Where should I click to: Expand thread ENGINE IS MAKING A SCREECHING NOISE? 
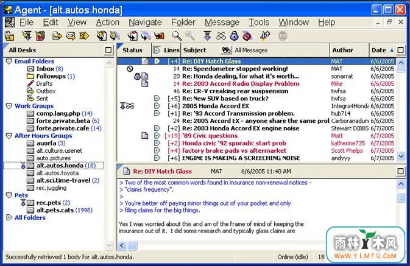click(157, 158)
